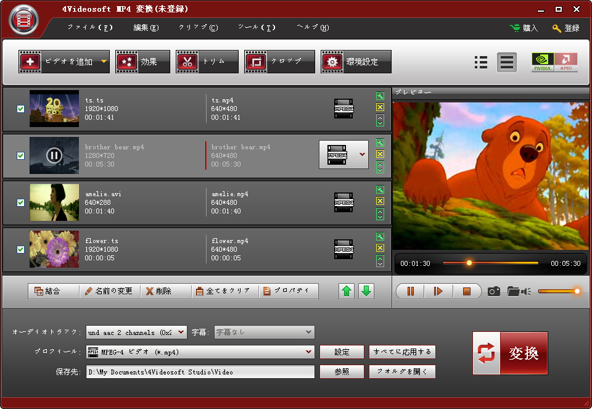This screenshot has height=409, width=592.
Task: Switch to detailed list view icon
Action: (x=481, y=62)
